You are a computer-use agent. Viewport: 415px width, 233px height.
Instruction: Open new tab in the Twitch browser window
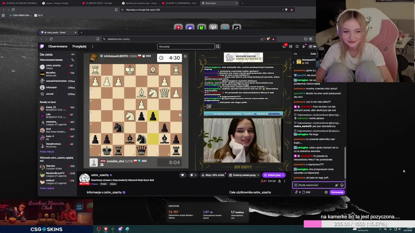click(81, 32)
